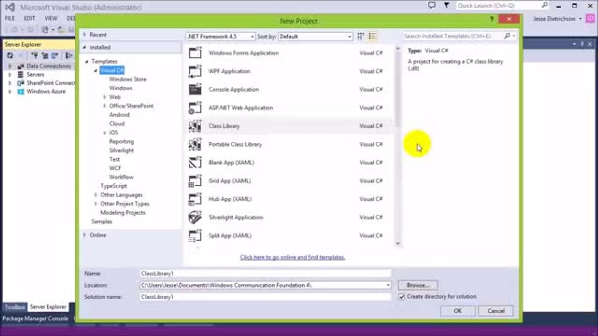Expand Data Connections in Server Explorer
Screen dimensions: 598x336
[10, 66]
